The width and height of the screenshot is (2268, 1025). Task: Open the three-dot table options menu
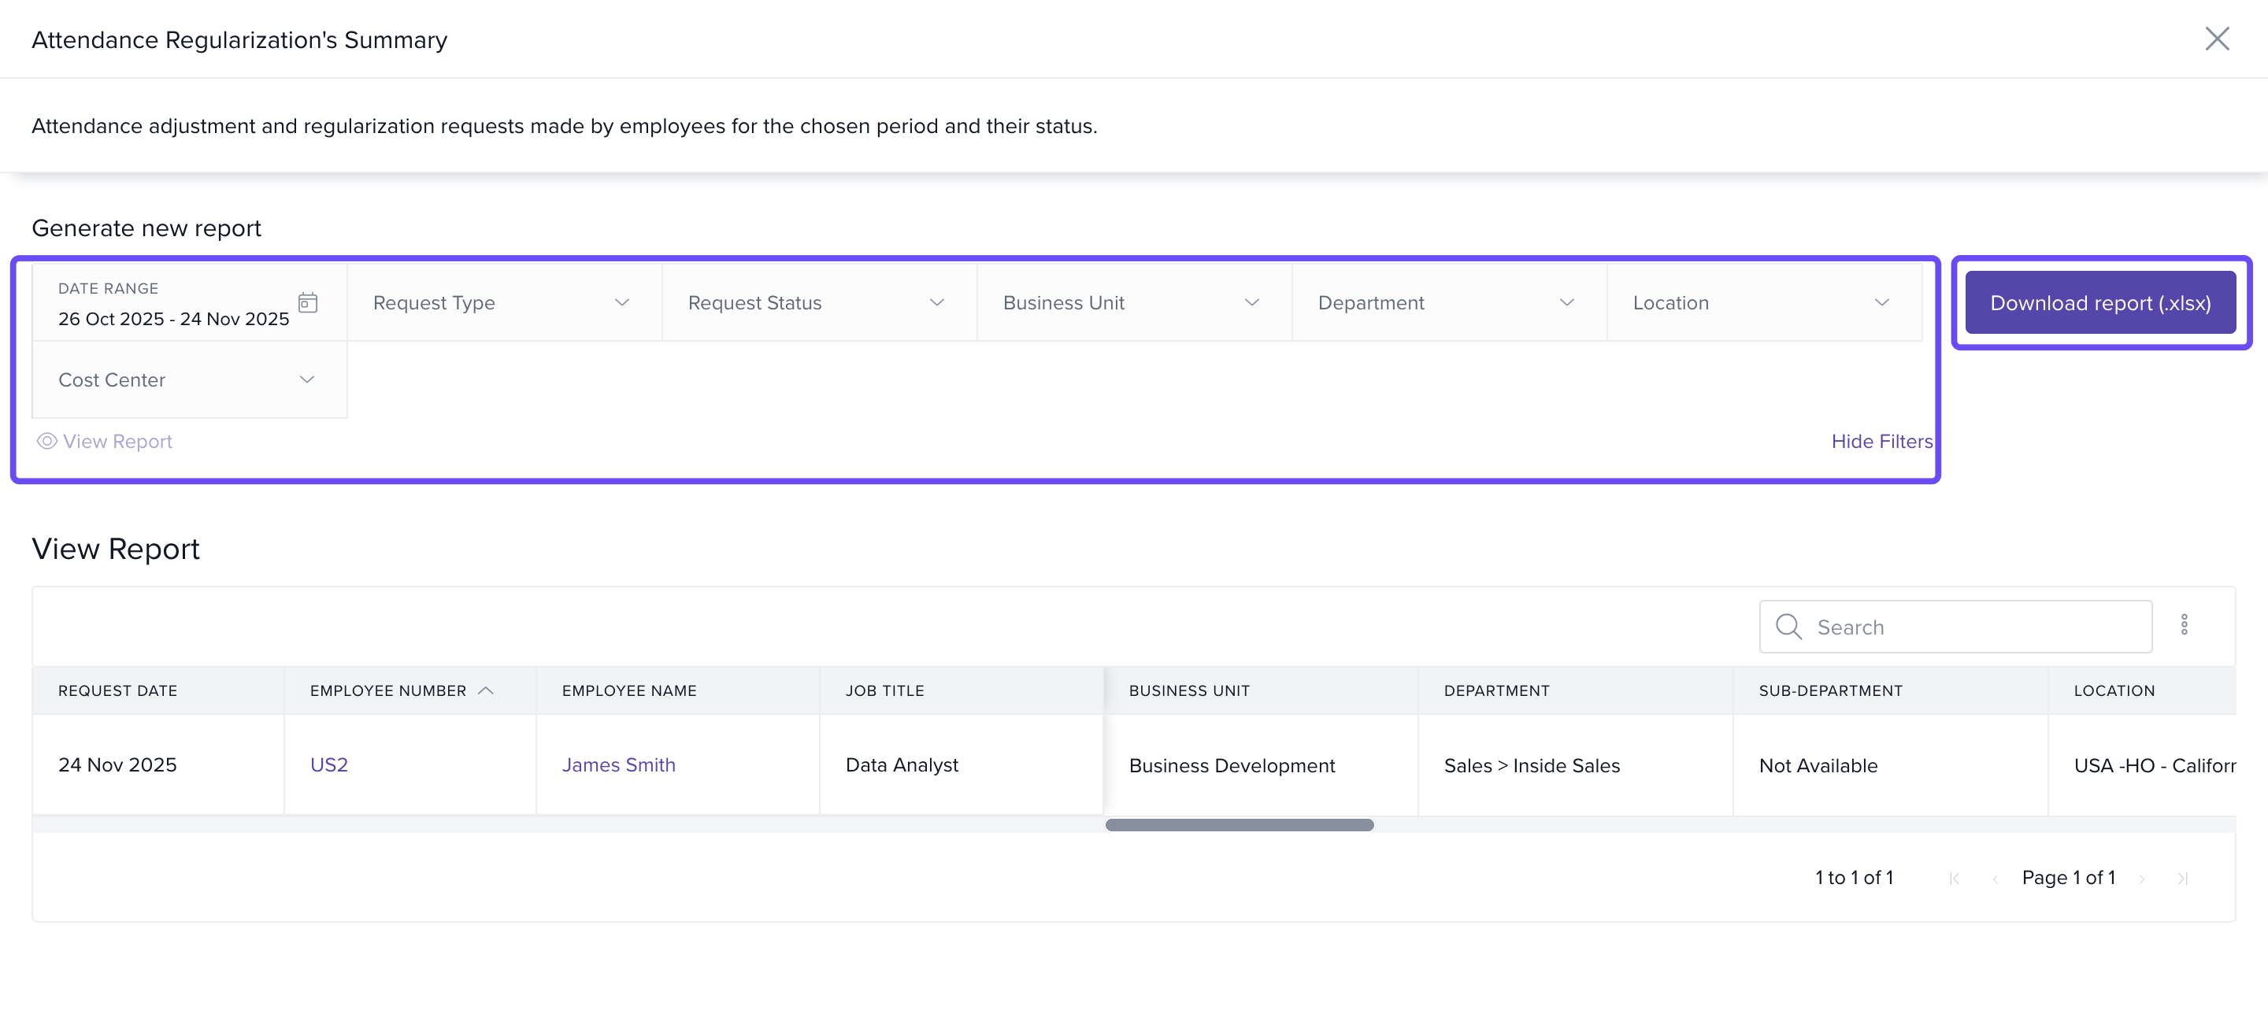2184,624
